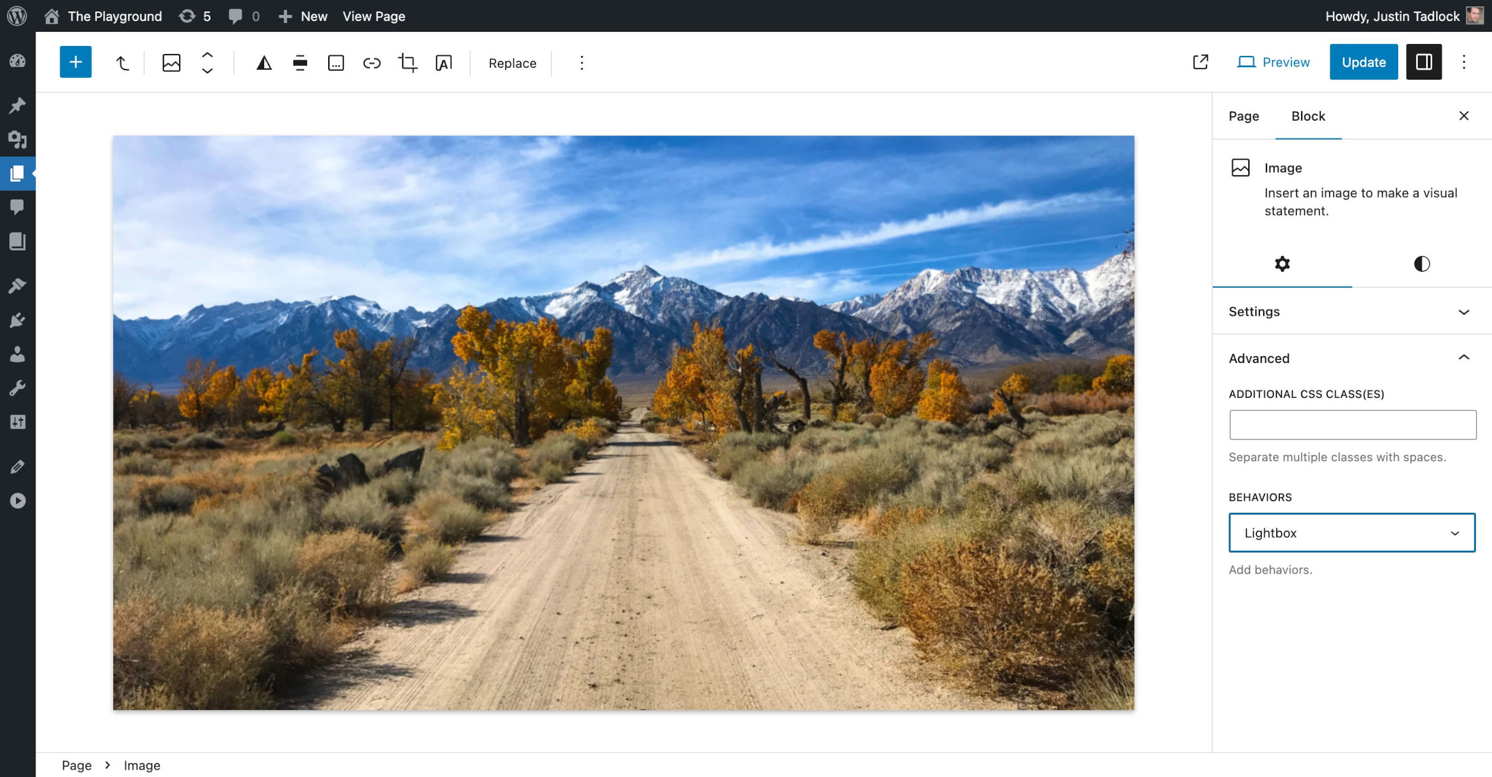Focus the Additional CSS Class(es) field
This screenshot has width=1492, height=777.
(1352, 425)
